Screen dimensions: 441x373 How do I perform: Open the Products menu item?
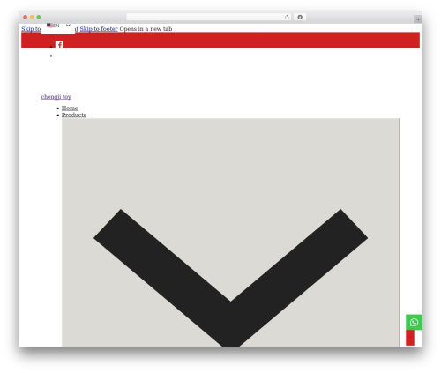pos(74,115)
